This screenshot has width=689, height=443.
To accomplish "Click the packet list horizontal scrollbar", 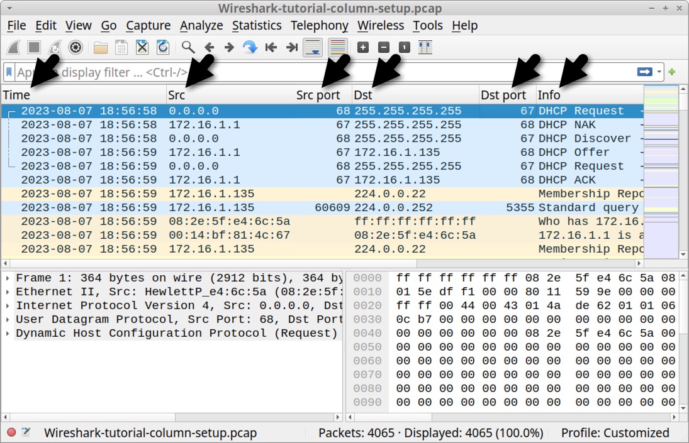I will [x=322, y=263].
